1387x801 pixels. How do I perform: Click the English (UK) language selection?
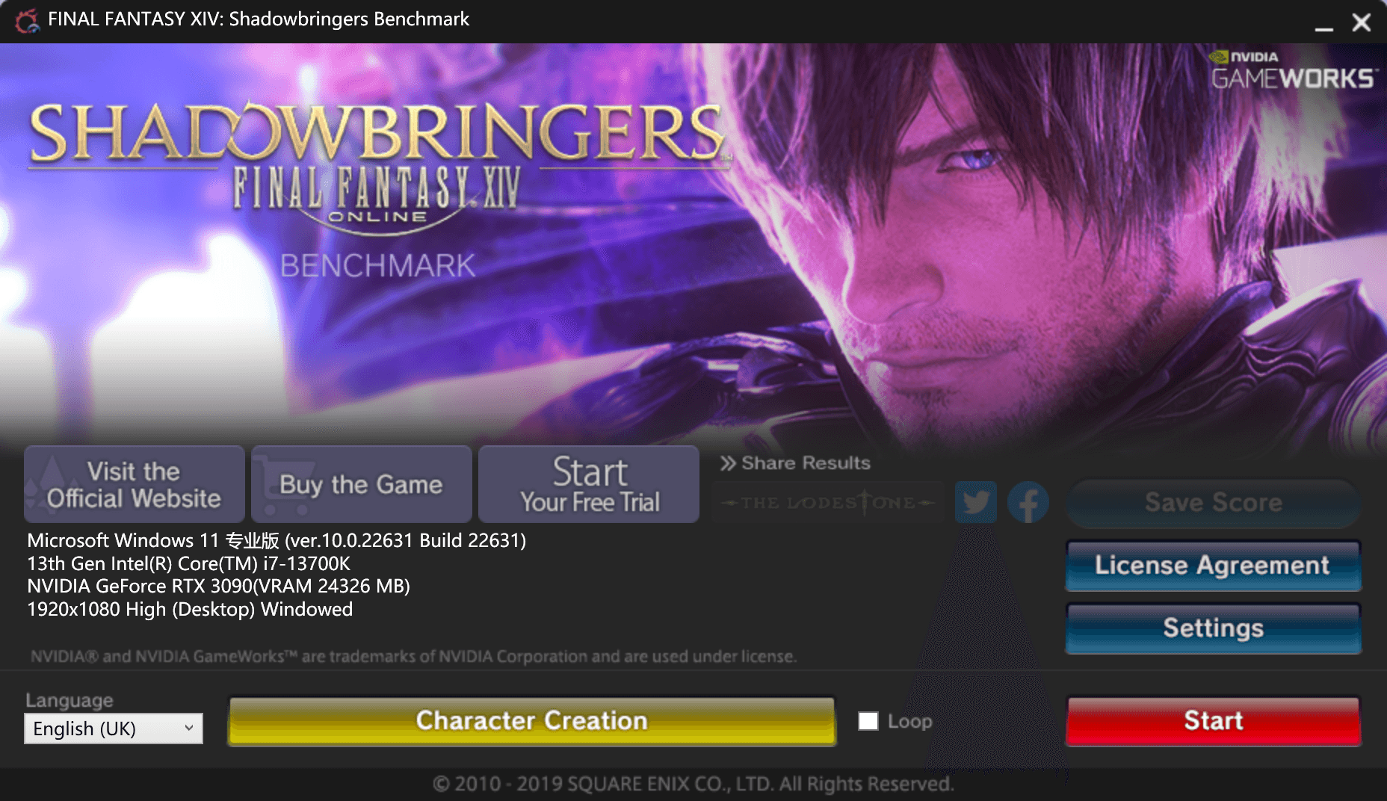(84, 729)
